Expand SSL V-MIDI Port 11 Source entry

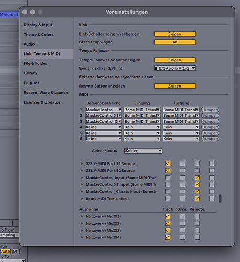81,163
